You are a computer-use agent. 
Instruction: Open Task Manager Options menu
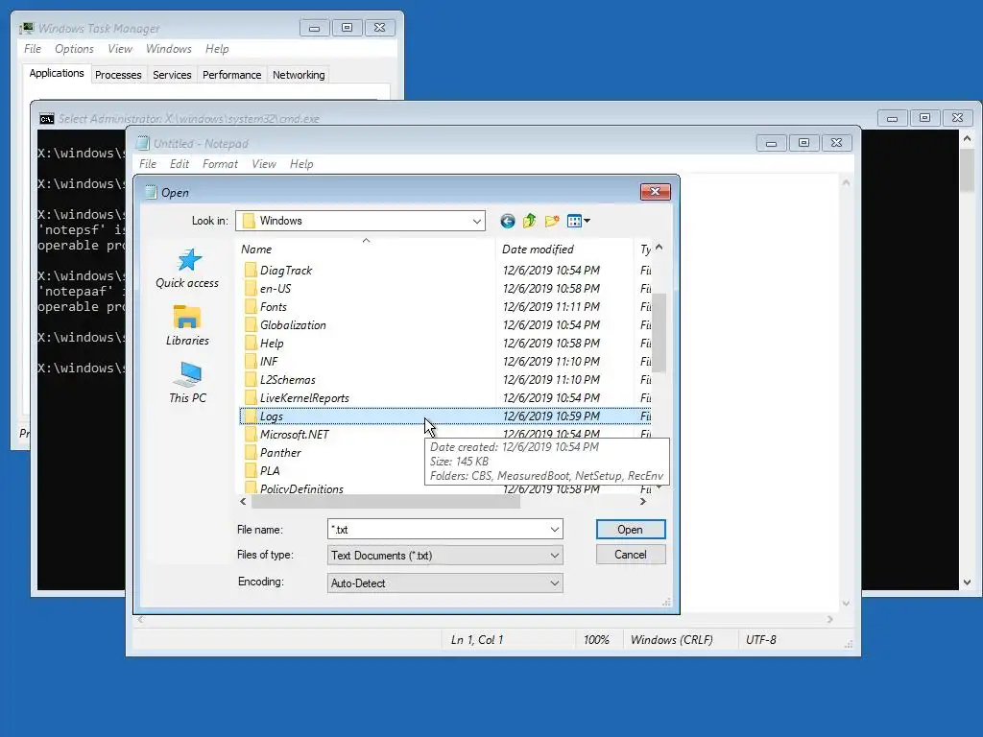click(x=74, y=49)
